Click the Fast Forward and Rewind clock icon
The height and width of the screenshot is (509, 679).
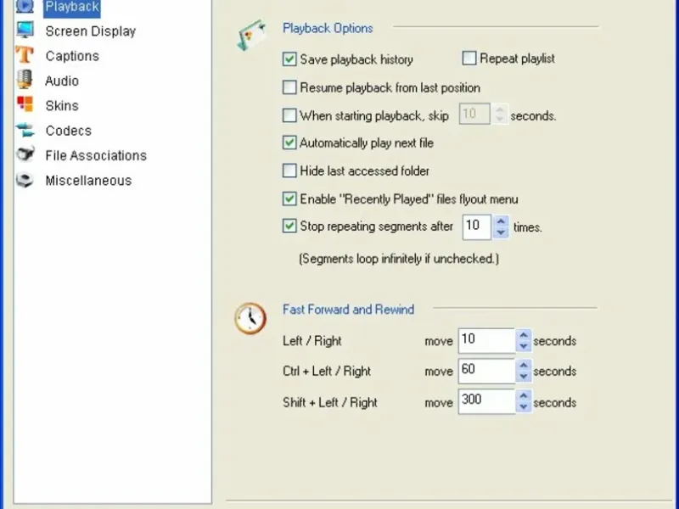click(250, 318)
